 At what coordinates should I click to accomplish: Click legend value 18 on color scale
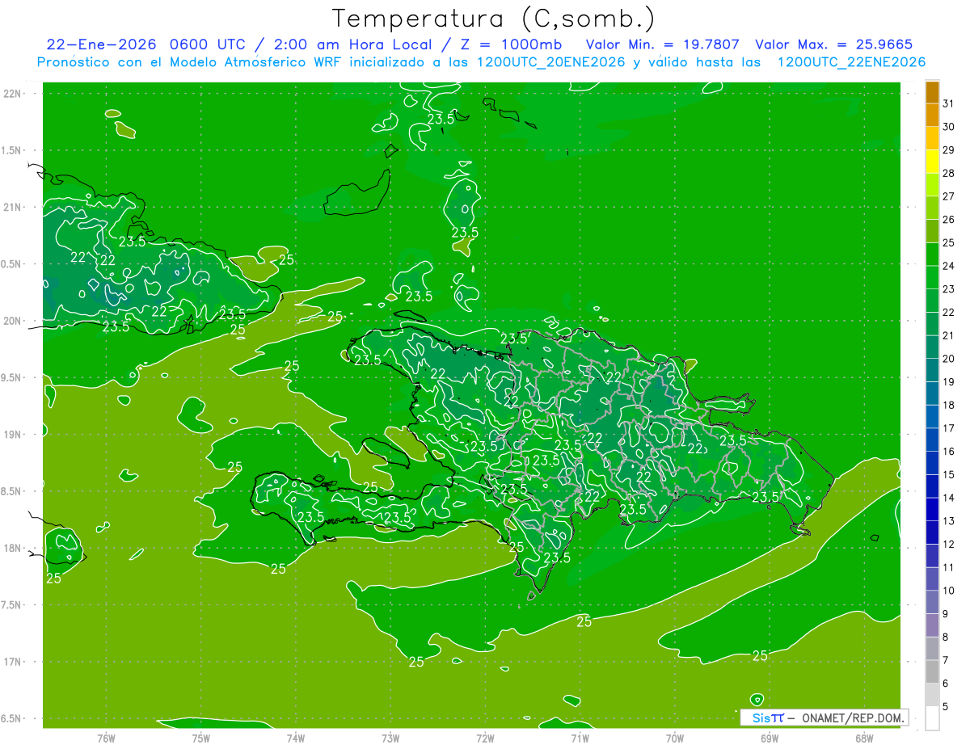[948, 405]
